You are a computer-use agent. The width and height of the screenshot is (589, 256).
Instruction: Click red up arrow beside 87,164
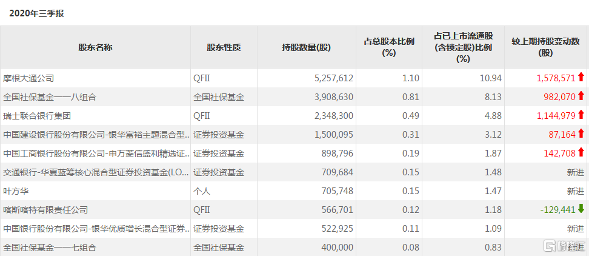coord(581,134)
